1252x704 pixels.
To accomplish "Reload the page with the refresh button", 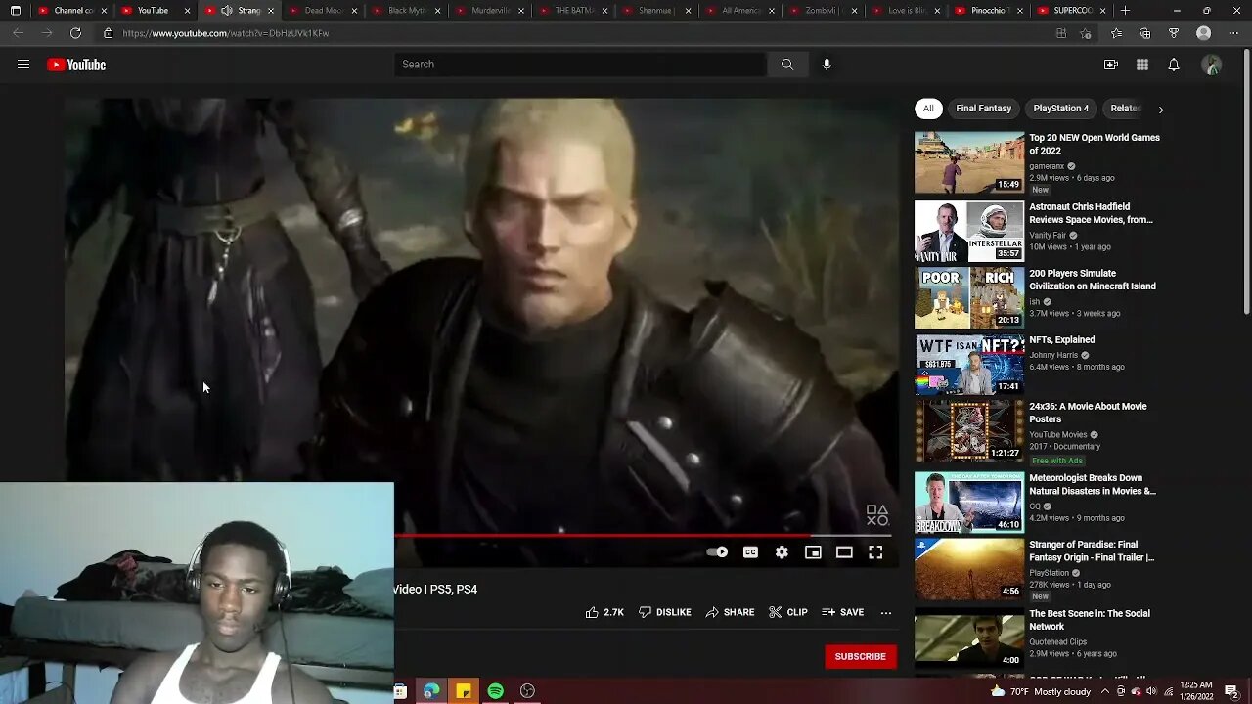I will pyautogui.click(x=75, y=33).
